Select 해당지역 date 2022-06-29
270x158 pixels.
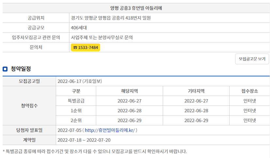point(129,120)
